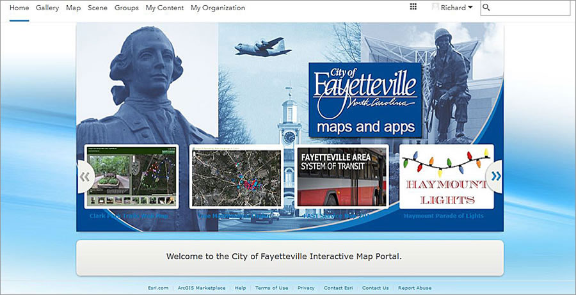Open Clark Park Trails Web Map thumbnail
Viewport: 576px width, 295px height.
[x=131, y=177]
